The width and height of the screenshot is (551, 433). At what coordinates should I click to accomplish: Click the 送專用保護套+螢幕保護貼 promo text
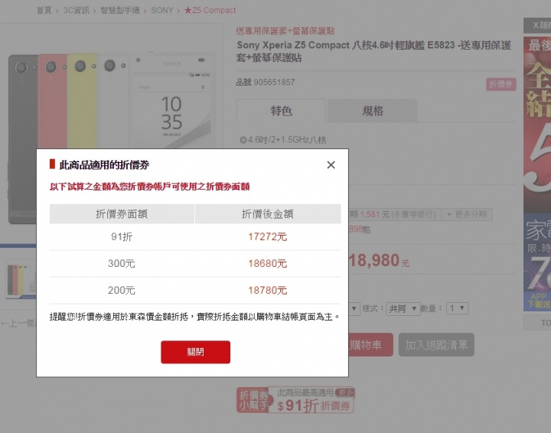pyautogui.click(x=285, y=31)
